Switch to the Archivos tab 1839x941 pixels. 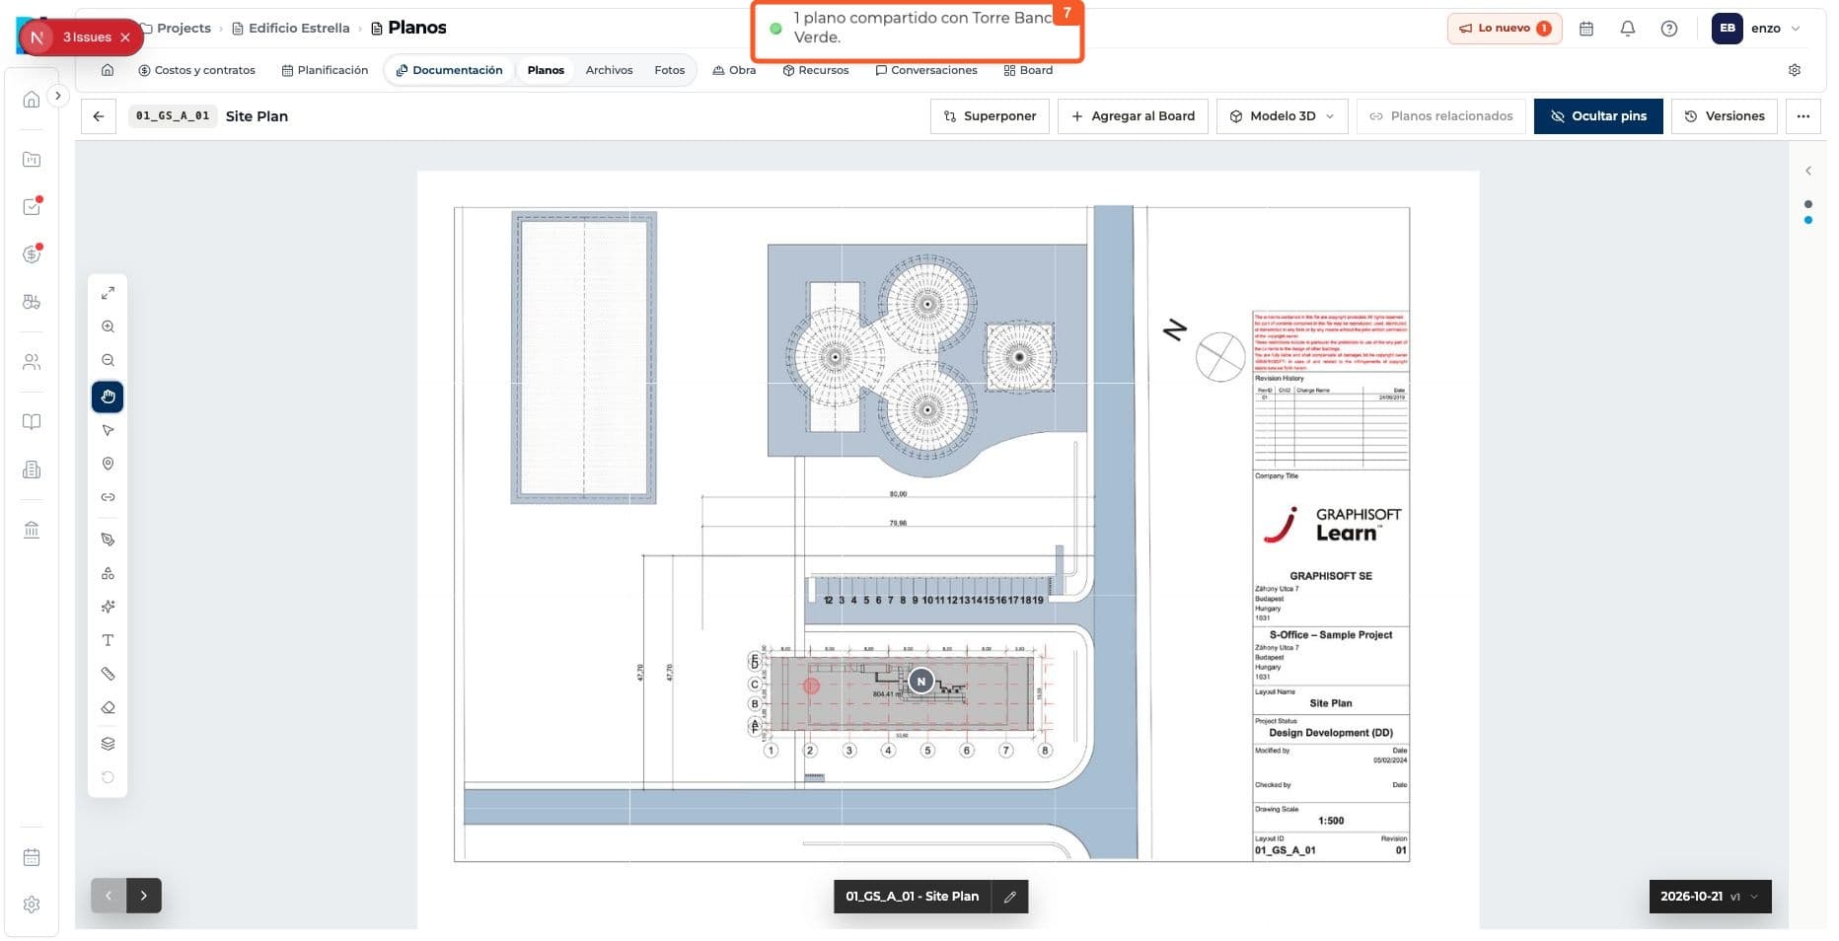pos(609,70)
